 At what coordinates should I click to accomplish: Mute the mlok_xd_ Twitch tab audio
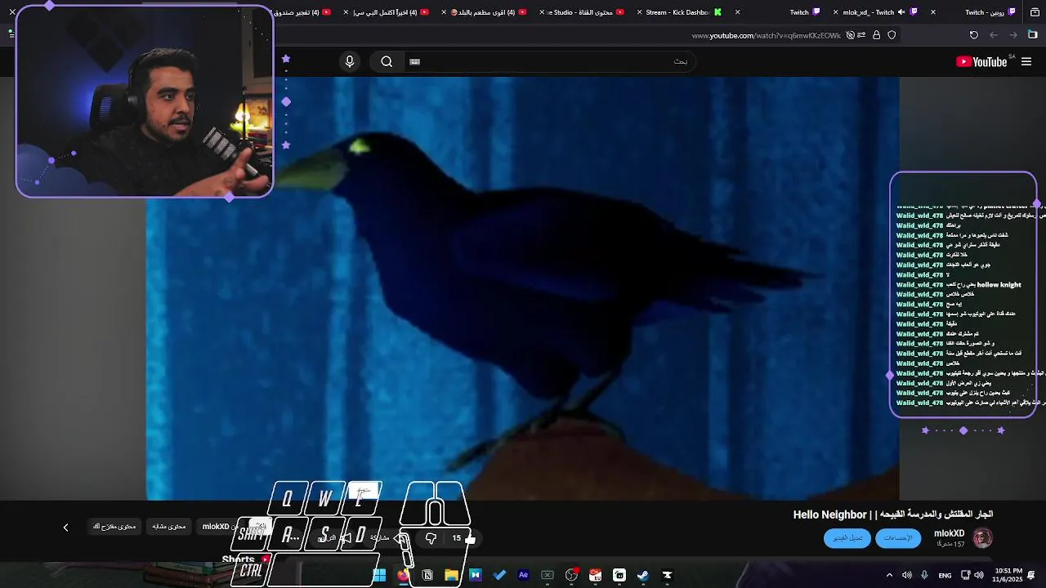click(902, 12)
